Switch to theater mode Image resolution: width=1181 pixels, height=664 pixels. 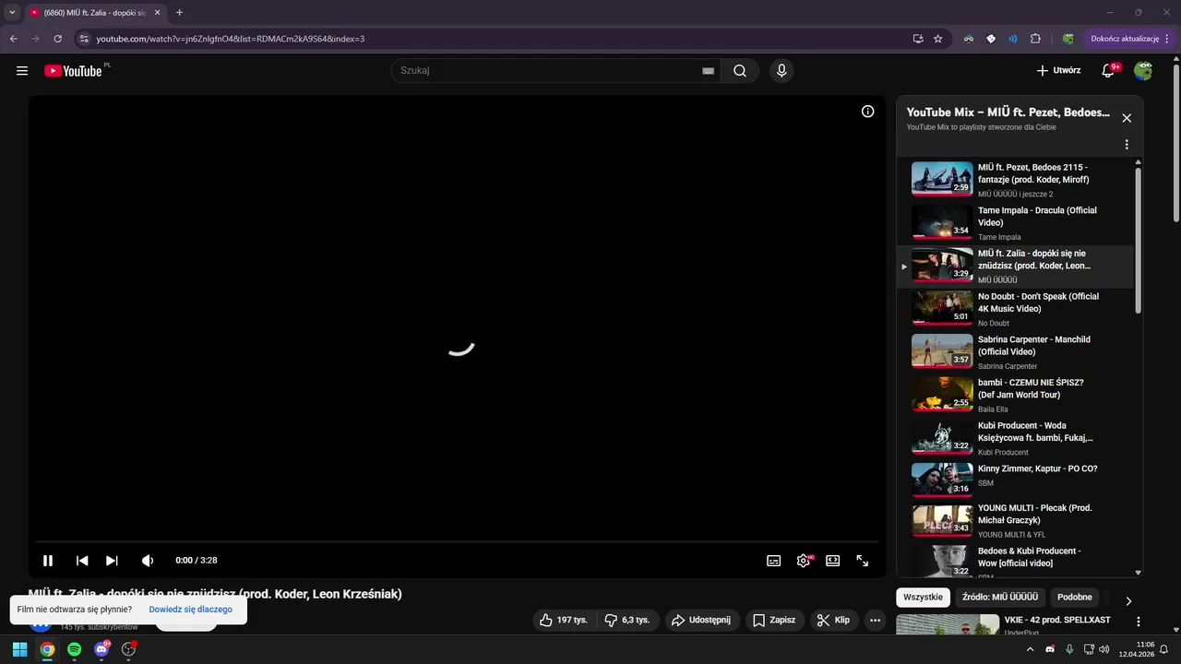click(x=832, y=561)
